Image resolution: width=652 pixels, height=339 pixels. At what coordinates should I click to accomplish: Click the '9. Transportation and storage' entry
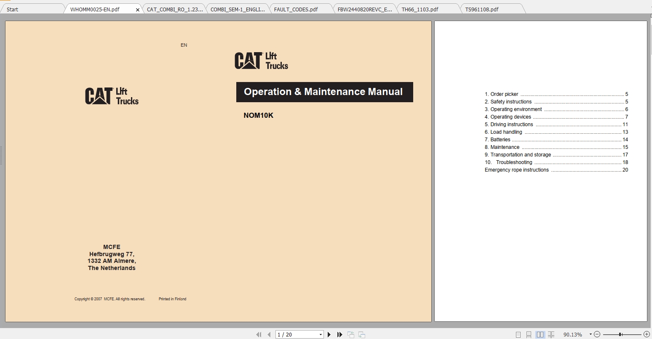click(x=556, y=155)
